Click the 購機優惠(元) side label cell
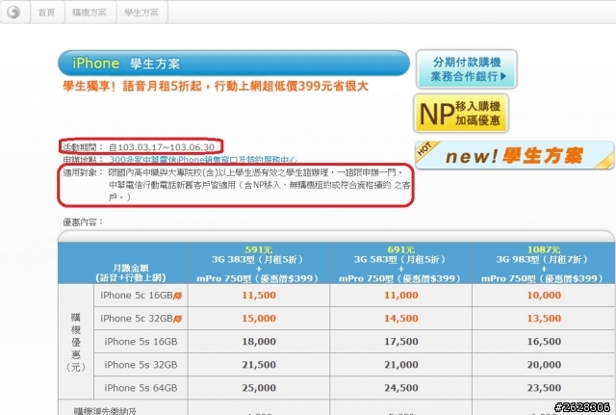Viewport: 616px width, 415px height. (x=76, y=342)
